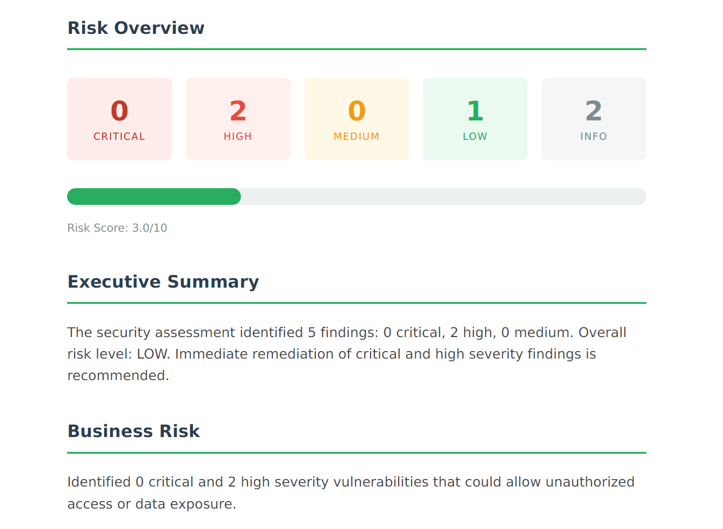Click the Executive Summary heading
This screenshot has height=529, width=723.
click(163, 282)
